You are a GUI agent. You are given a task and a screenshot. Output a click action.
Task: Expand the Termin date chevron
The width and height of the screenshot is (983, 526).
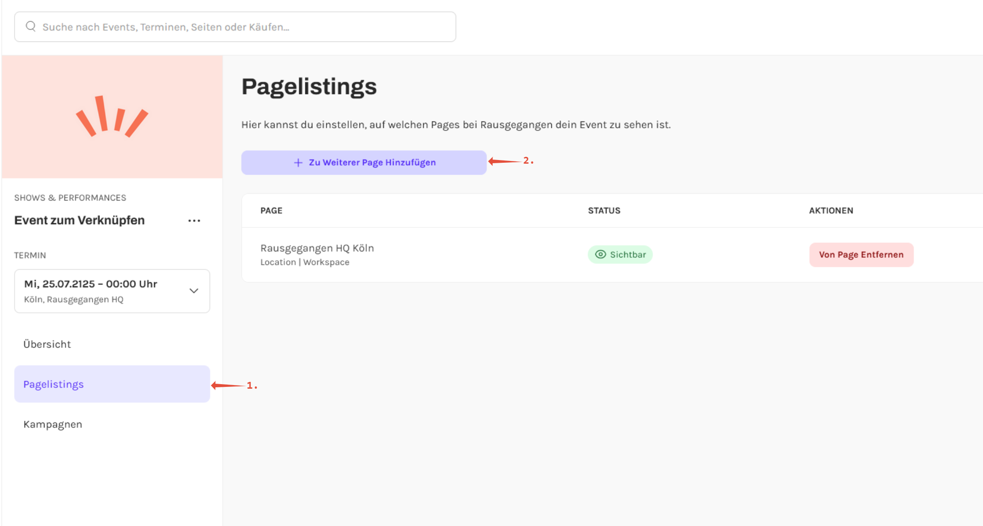coord(194,291)
